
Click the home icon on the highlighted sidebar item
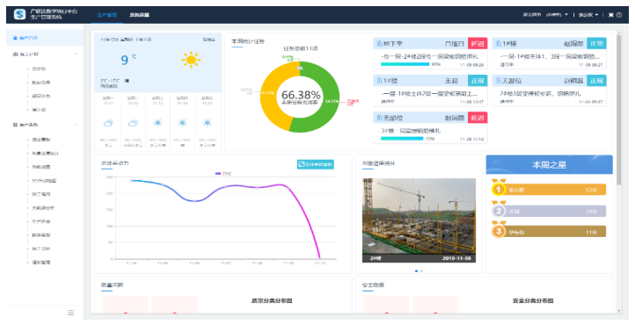coord(15,38)
